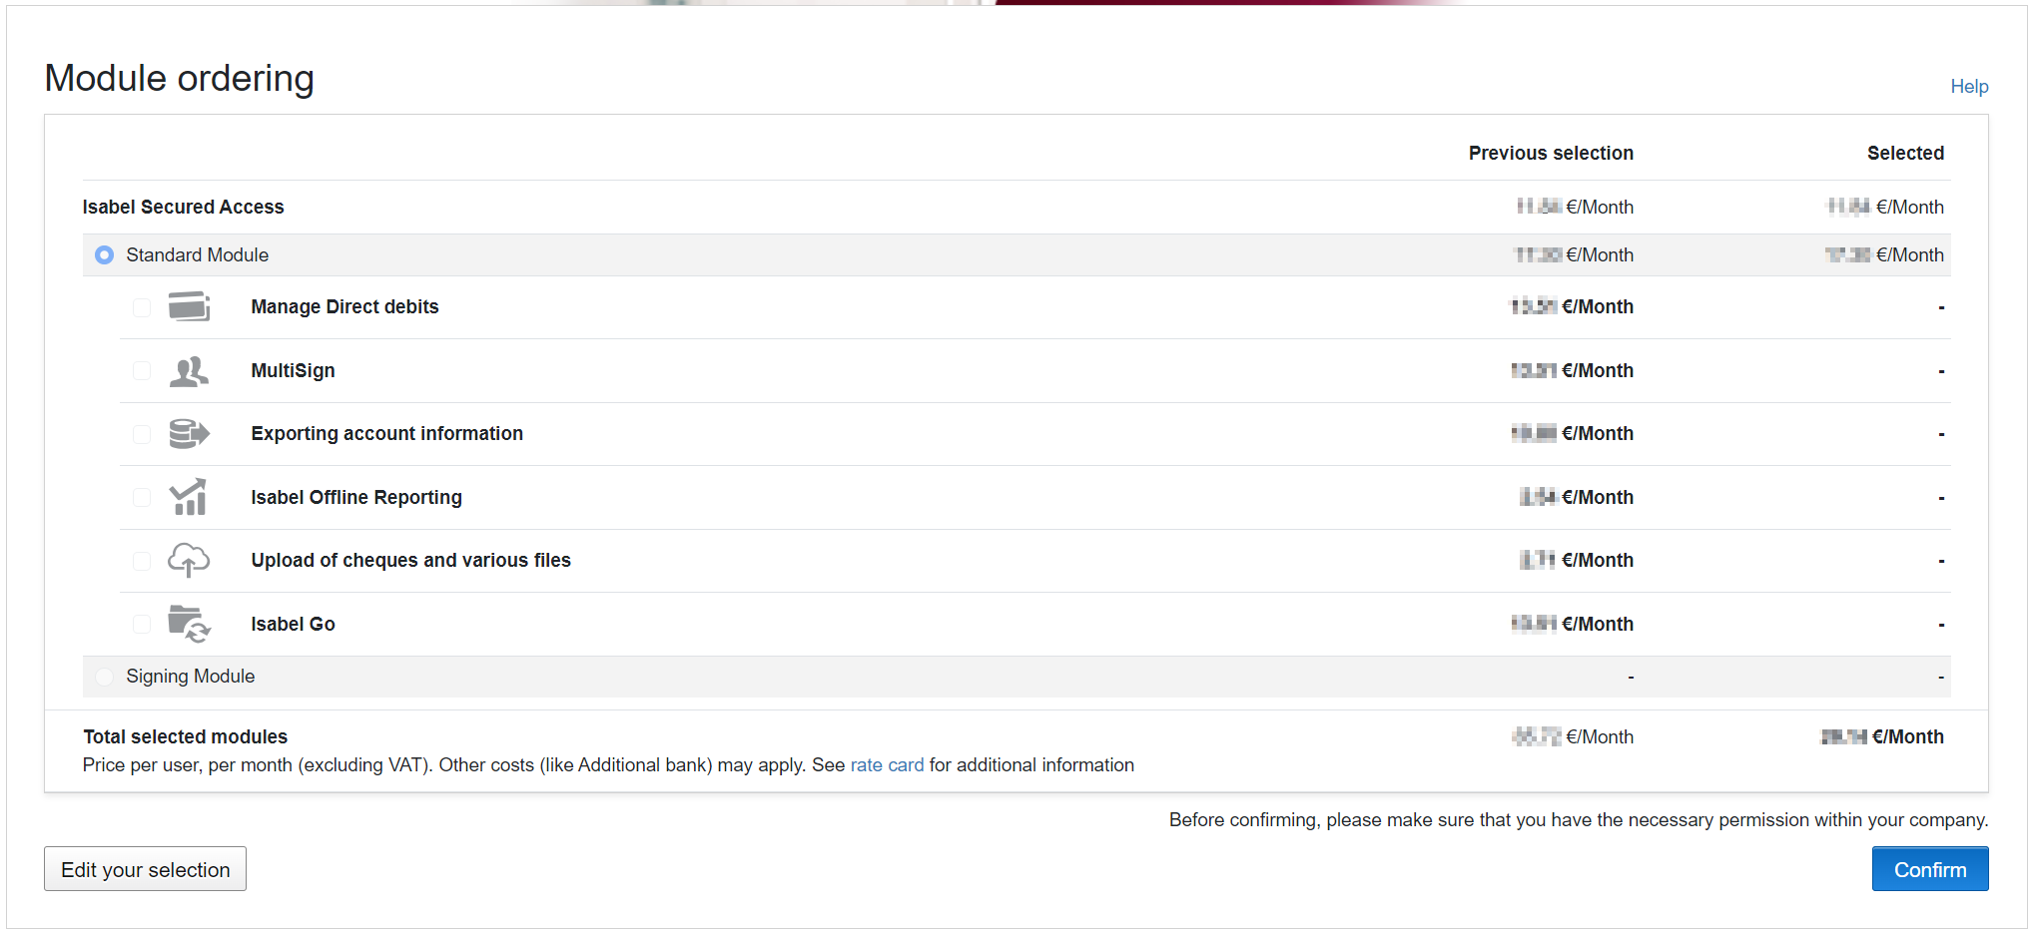2034x936 pixels.
Task: Click the Module ordering page title
Action: (x=180, y=78)
